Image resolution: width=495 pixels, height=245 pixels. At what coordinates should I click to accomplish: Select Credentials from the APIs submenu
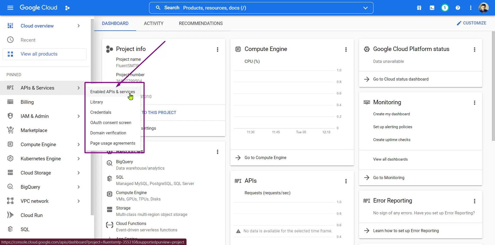click(x=101, y=112)
